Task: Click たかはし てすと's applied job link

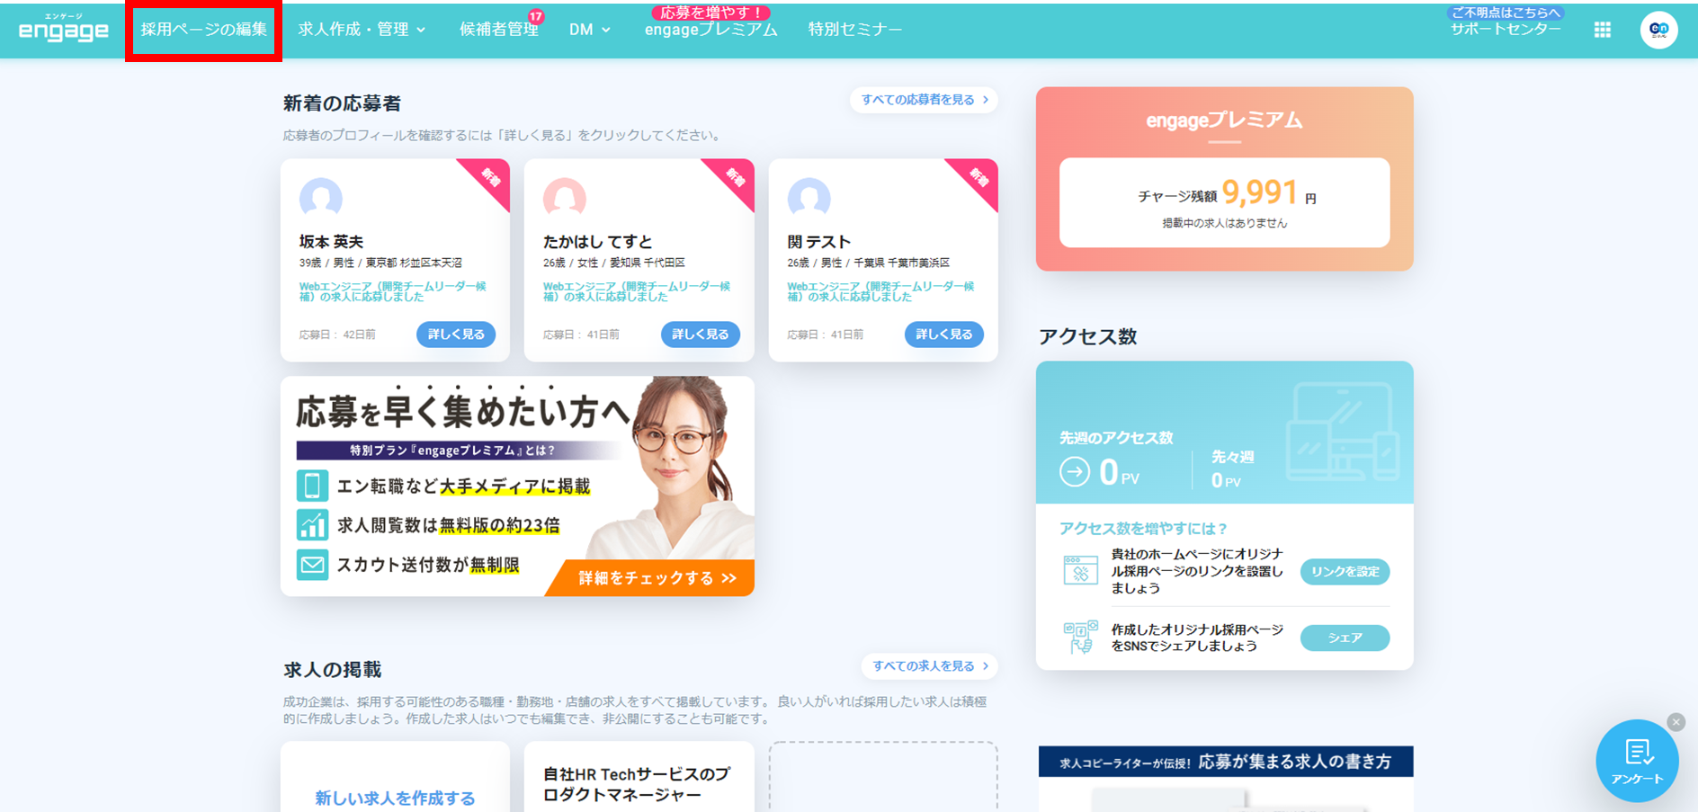Action: click(x=637, y=291)
